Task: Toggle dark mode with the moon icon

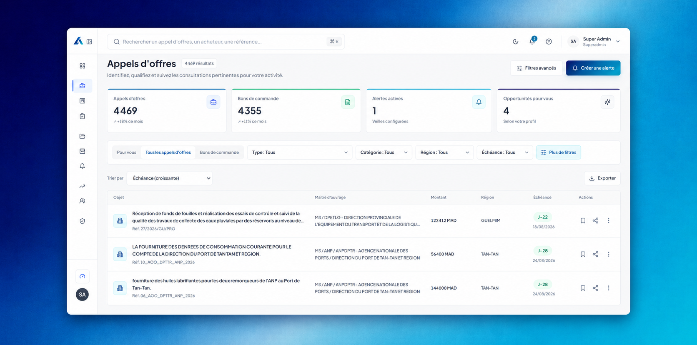Action: point(516,41)
